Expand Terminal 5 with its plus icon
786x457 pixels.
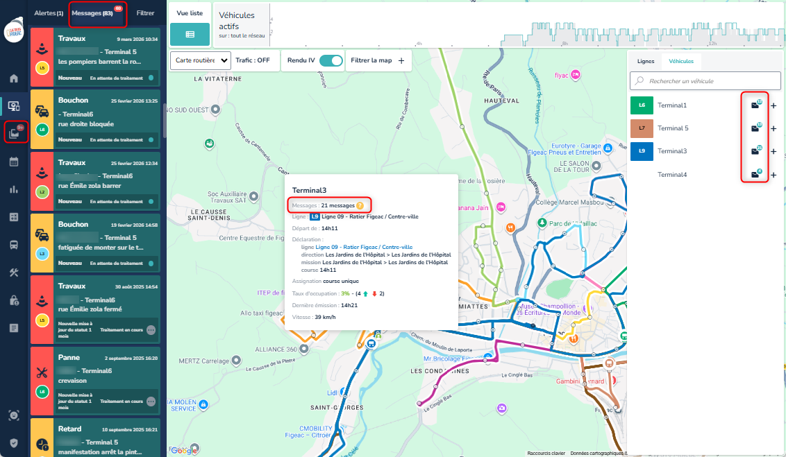774,128
